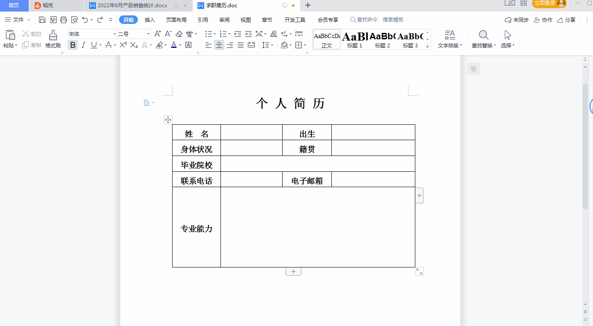
Task: Expand the line spacing dropdown
Action: (272, 45)
